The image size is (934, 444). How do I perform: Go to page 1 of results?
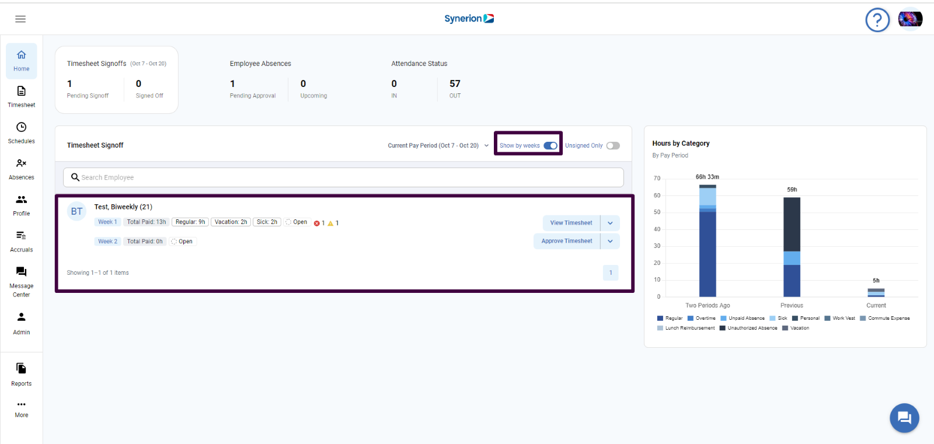point(611,272)
